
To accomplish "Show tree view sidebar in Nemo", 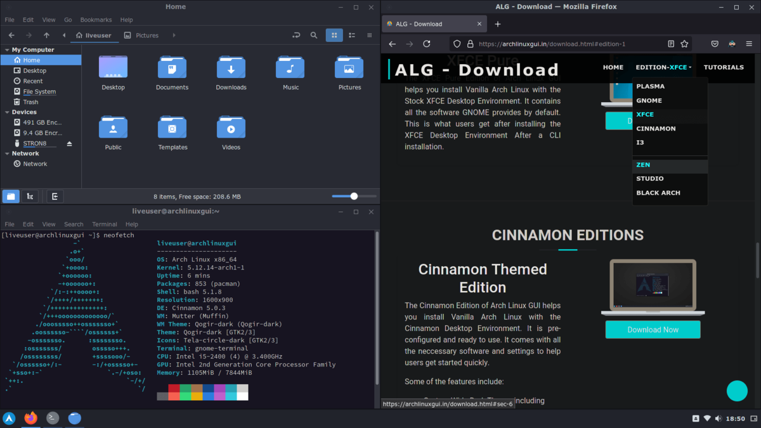I will 30,197.
